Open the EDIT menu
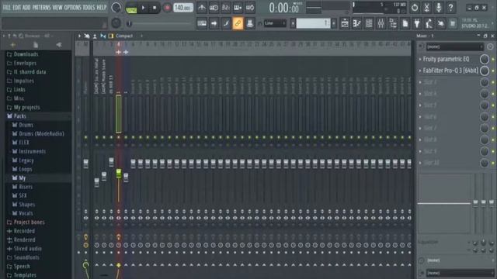497x279 pixels. (x=17, y=7)
